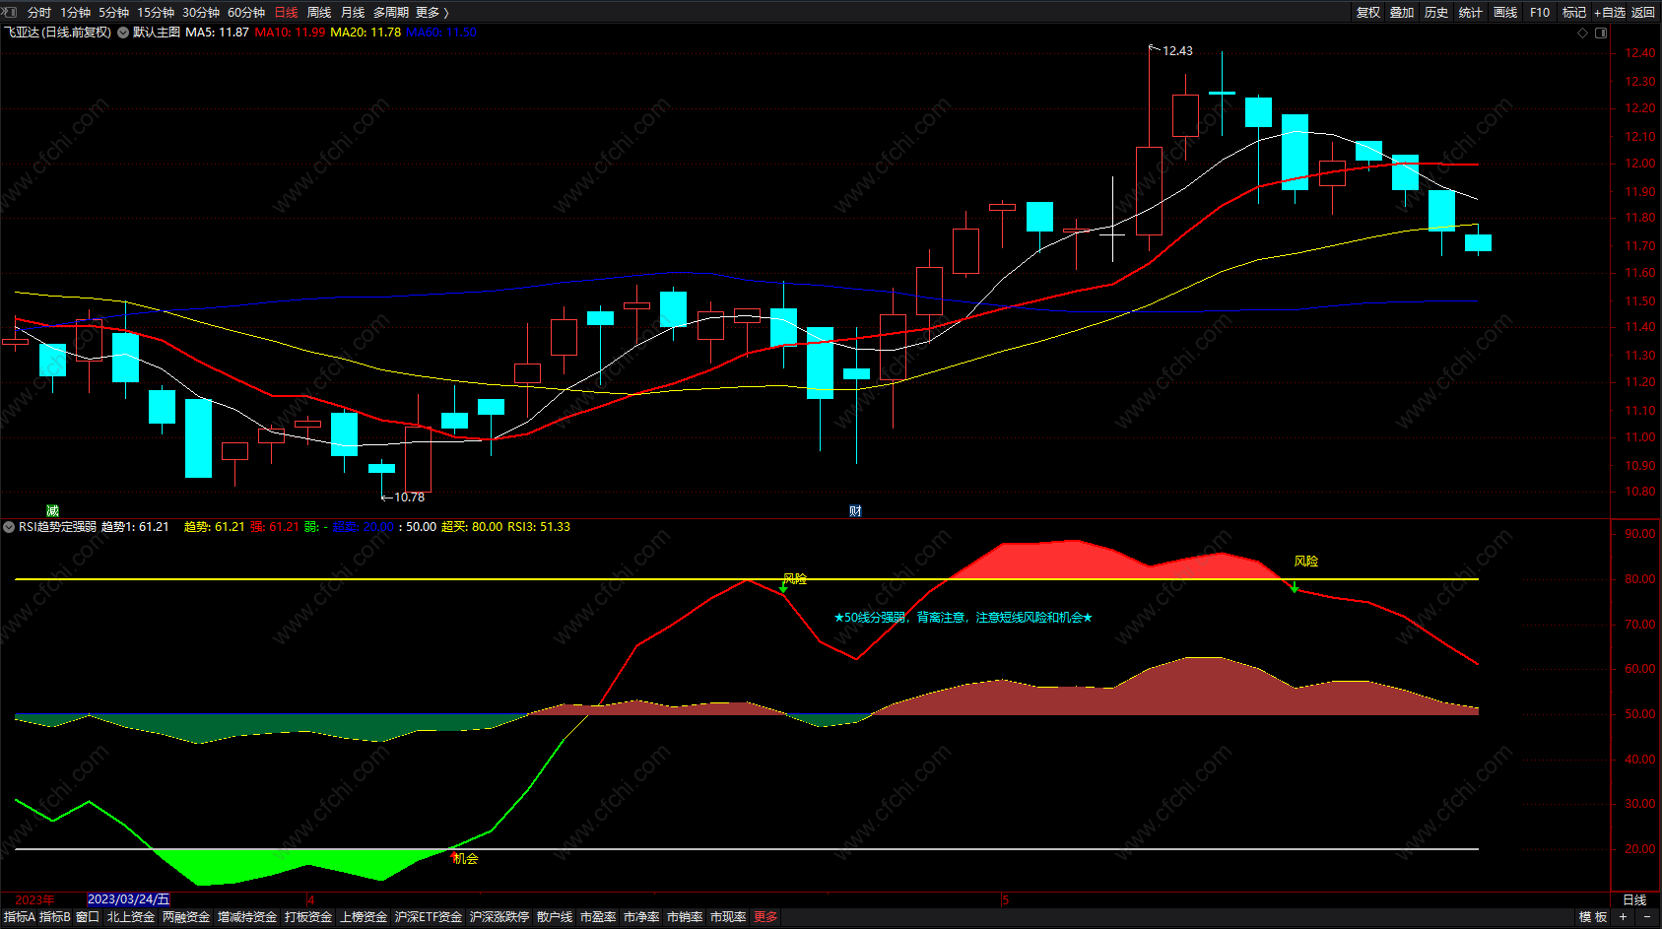Click the MA20: 11.78 value label
Screen dimensions: 1662x929
tap(366, 33)
